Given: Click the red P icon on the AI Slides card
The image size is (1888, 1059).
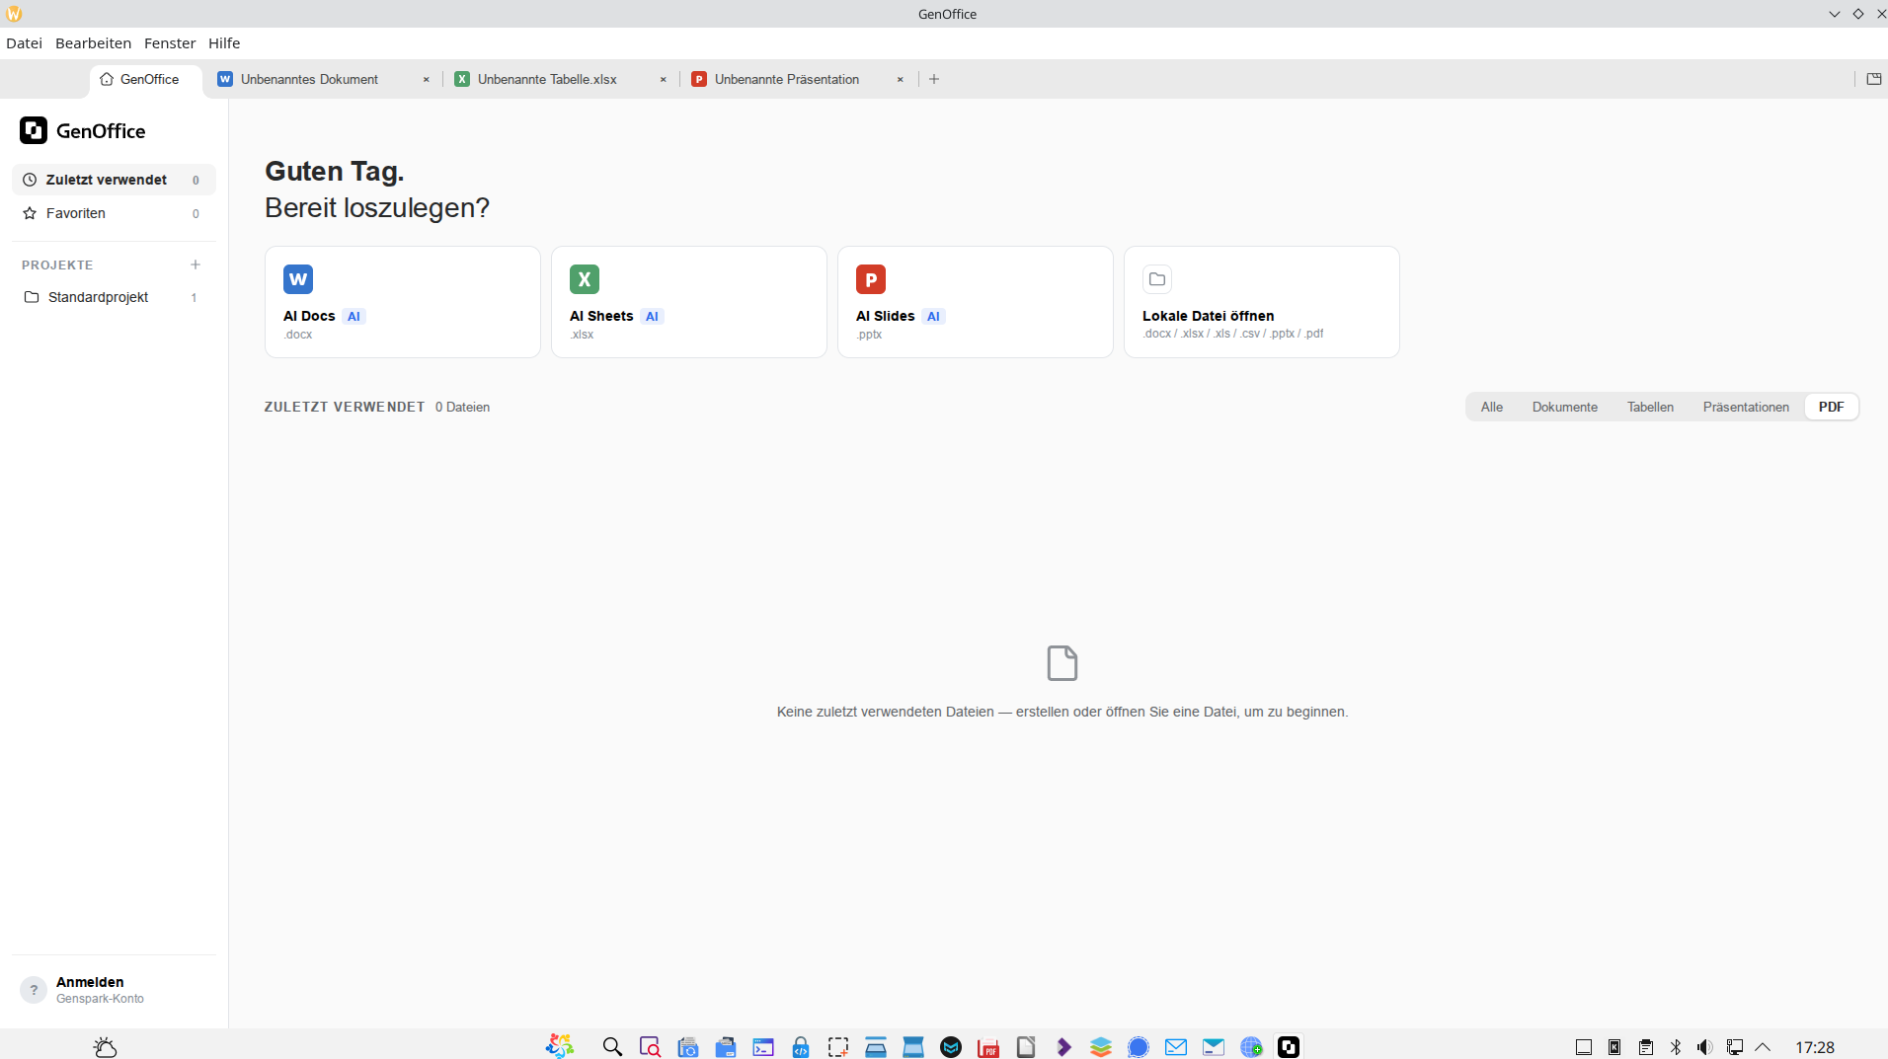Looking at the screenshot, I should tap(871, 279).
